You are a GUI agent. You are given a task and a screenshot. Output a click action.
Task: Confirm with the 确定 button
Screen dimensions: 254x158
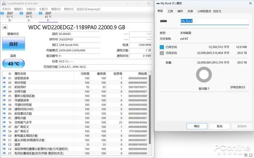tap(197, 126)
